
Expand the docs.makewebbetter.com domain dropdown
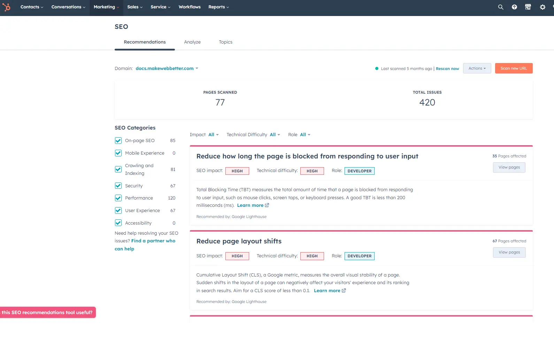pyautogui.click(x=167, y=69)
